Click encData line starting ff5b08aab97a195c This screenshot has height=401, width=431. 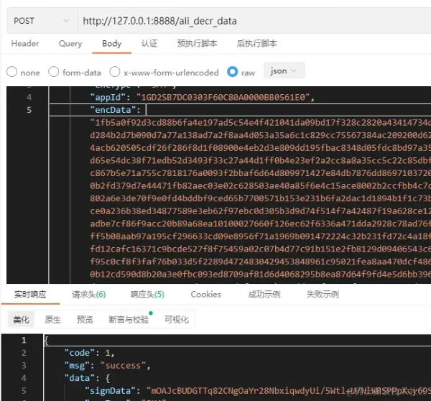[260, 236]
